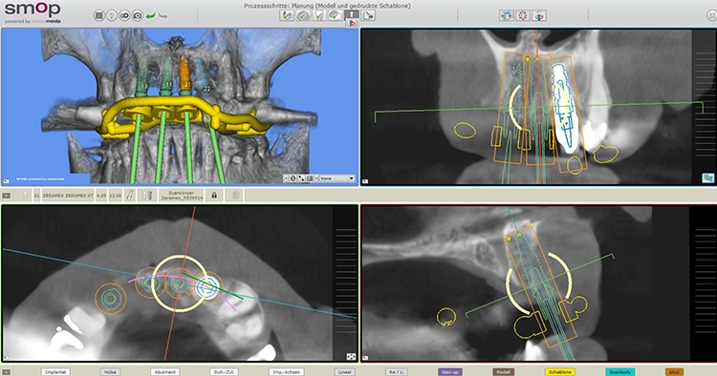
Task: Click the first view-tool icon at top right
Action: tap(506, 15)
